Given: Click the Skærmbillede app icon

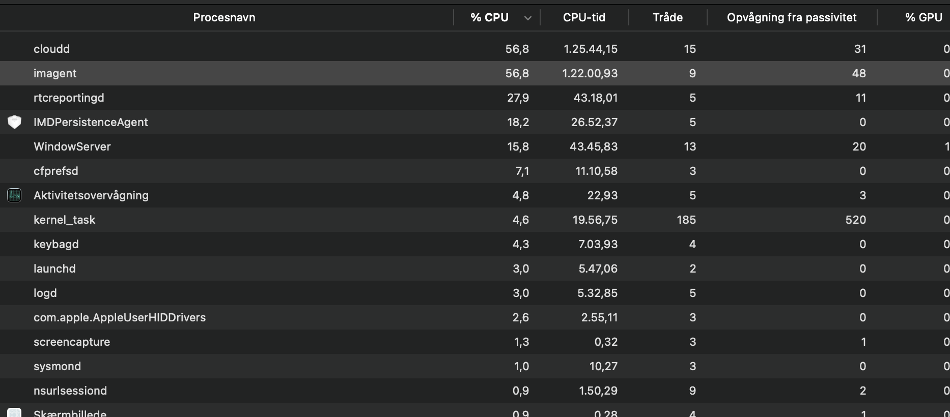Looking at the screenshot, I should pos(15,413).
